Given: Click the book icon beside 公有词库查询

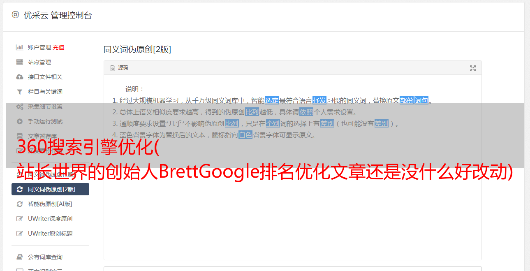Looking at the screenshot, I should 19,257.
